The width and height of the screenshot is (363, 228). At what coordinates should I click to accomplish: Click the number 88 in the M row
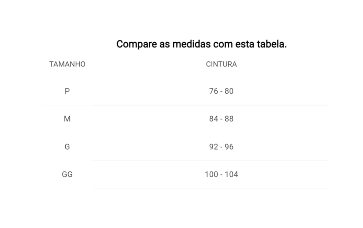tap(229, 119)
